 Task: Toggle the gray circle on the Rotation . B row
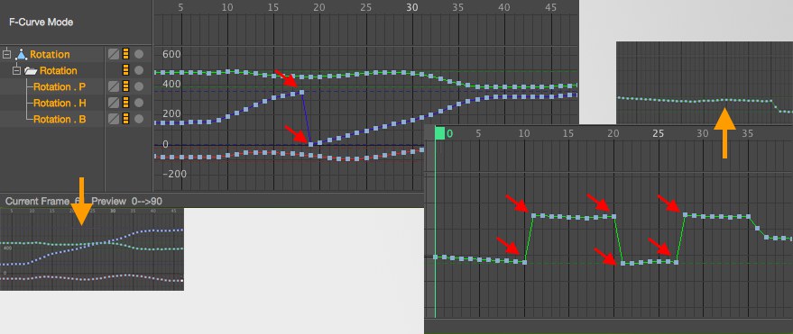[139, 120]
